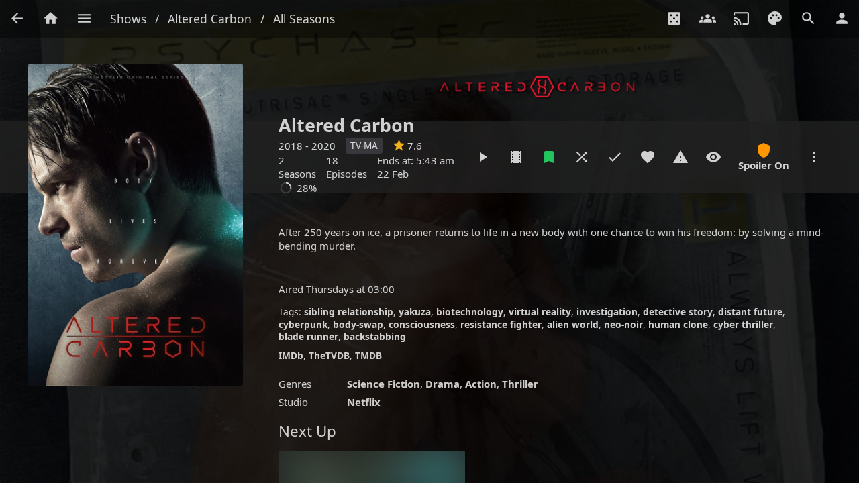Click the random dice icon
Screen dimensions: 859x483
point(674,19)
